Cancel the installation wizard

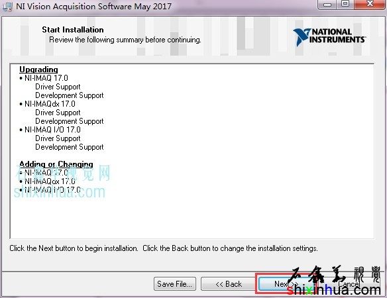pyautogui.click(x=349, y=284)
